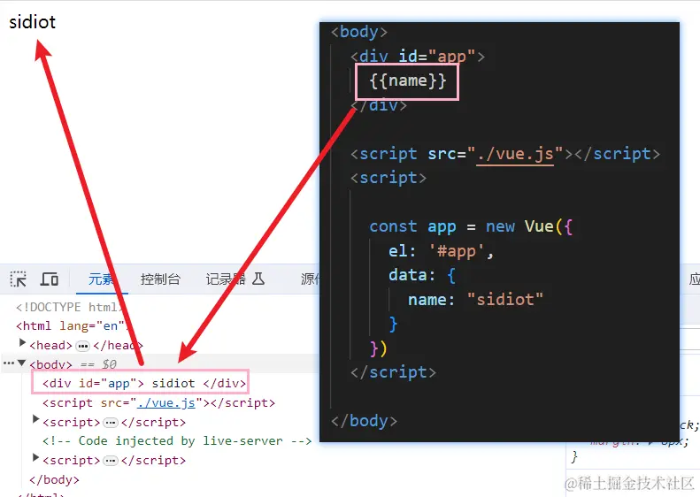The width and height of the screenshot is (700, 497).
Task: Open the 控制台 tab
Action: pos(160,279)
